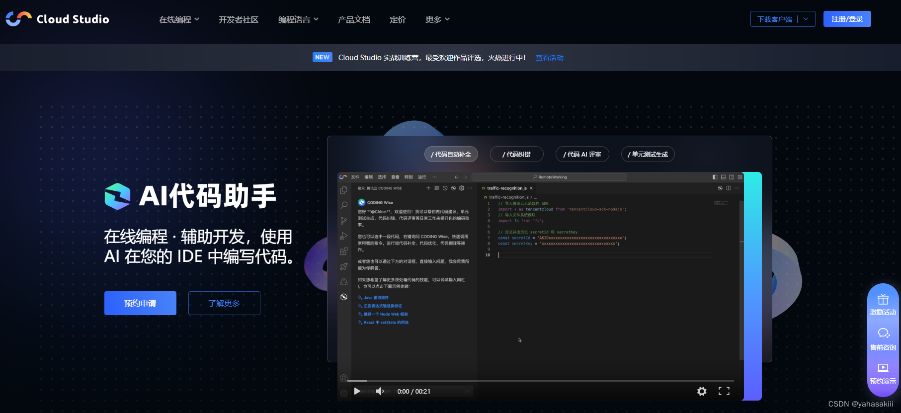Open the Source Control icon in IDE
Viewport: 901px width, 413px height.
click(343, 221)
